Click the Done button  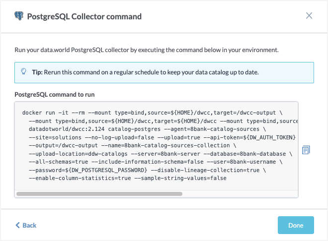coord(296,225)
